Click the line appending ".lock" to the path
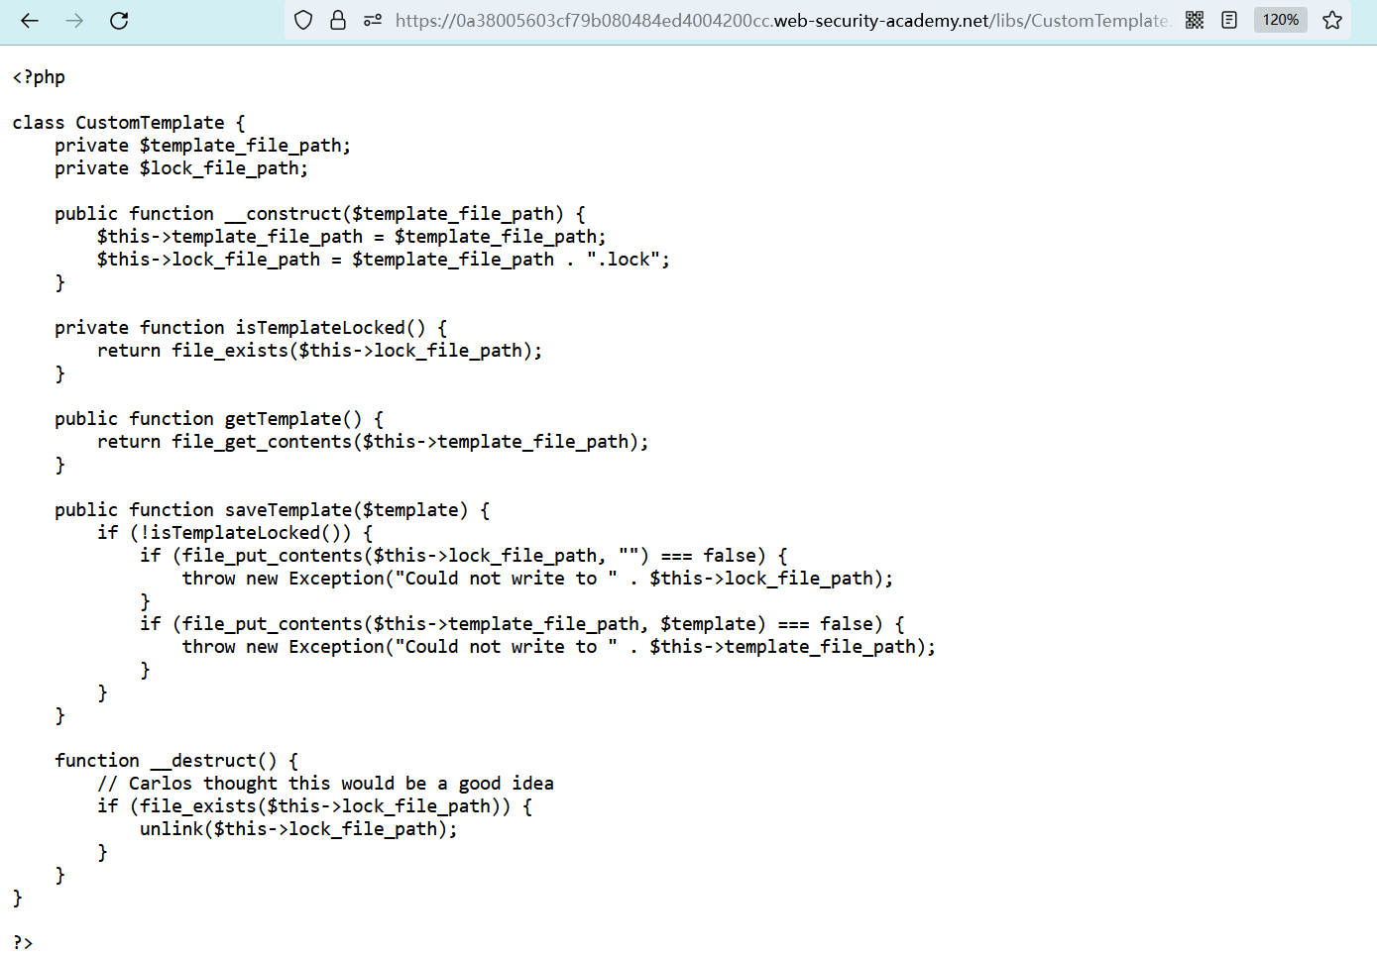 384,260
